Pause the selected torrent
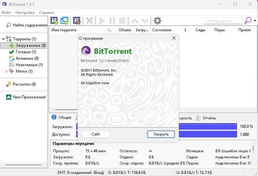Viewport: 258px width, 176px height. tap(112, 21)
